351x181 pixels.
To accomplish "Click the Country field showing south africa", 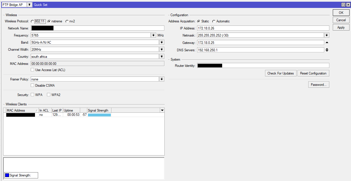I will (94, 56).
